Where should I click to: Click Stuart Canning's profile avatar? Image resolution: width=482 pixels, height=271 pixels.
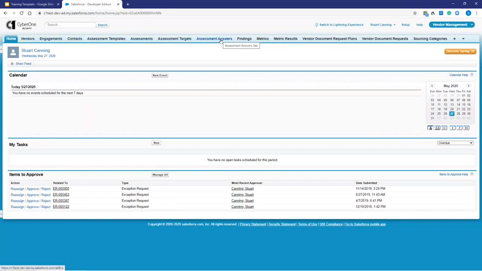13,53
